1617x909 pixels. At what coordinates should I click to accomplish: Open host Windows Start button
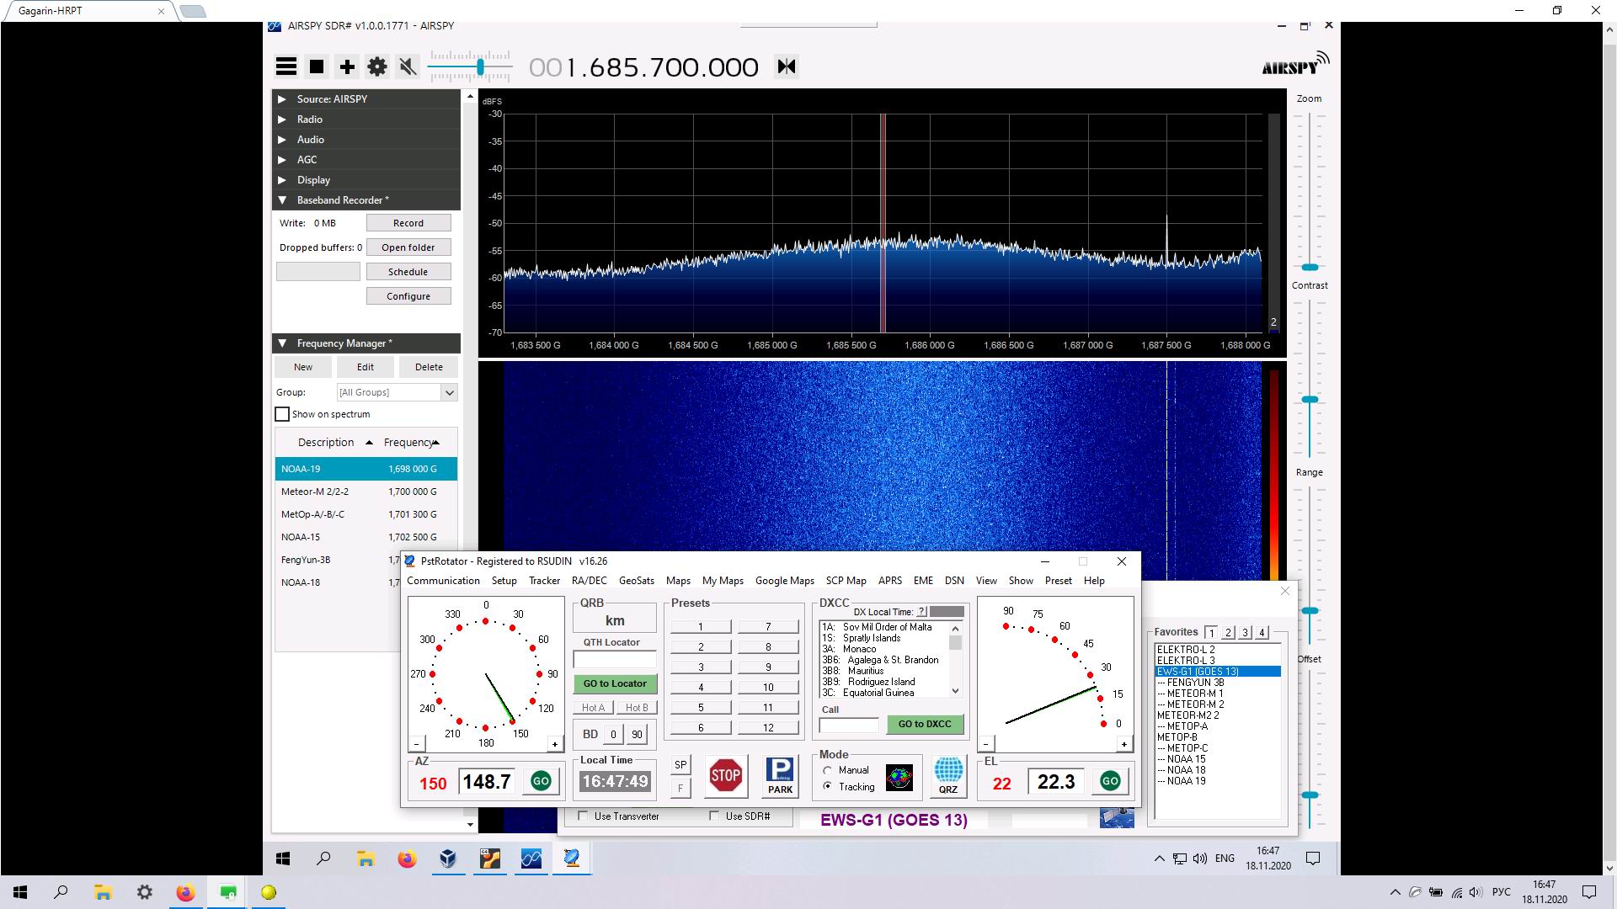tap(20, 892)
